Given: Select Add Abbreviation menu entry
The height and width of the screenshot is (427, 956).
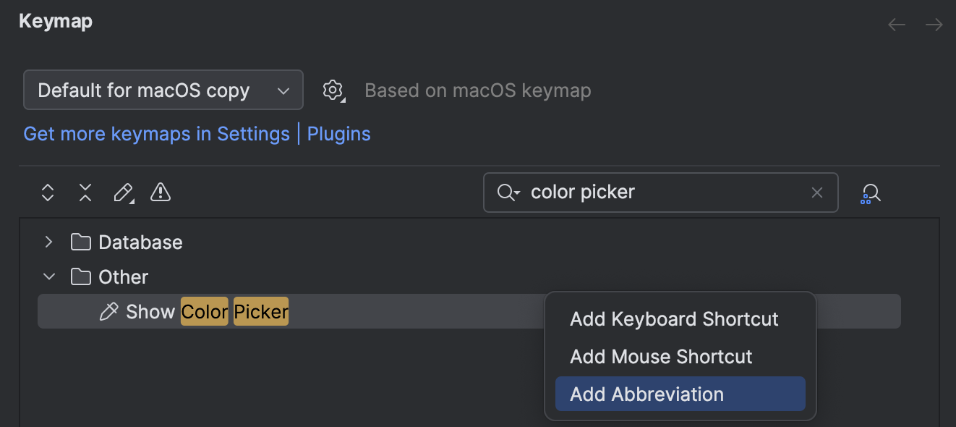Looking at the screenshot, I should point(646,394).
